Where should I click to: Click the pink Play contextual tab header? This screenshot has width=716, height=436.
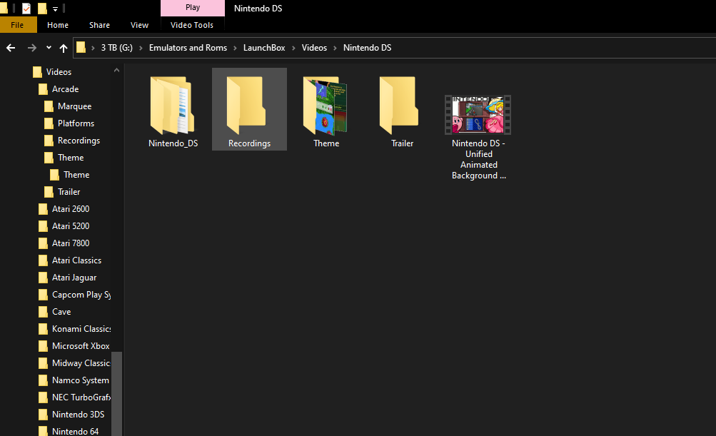pyautogui.click(x=193, y=8)
